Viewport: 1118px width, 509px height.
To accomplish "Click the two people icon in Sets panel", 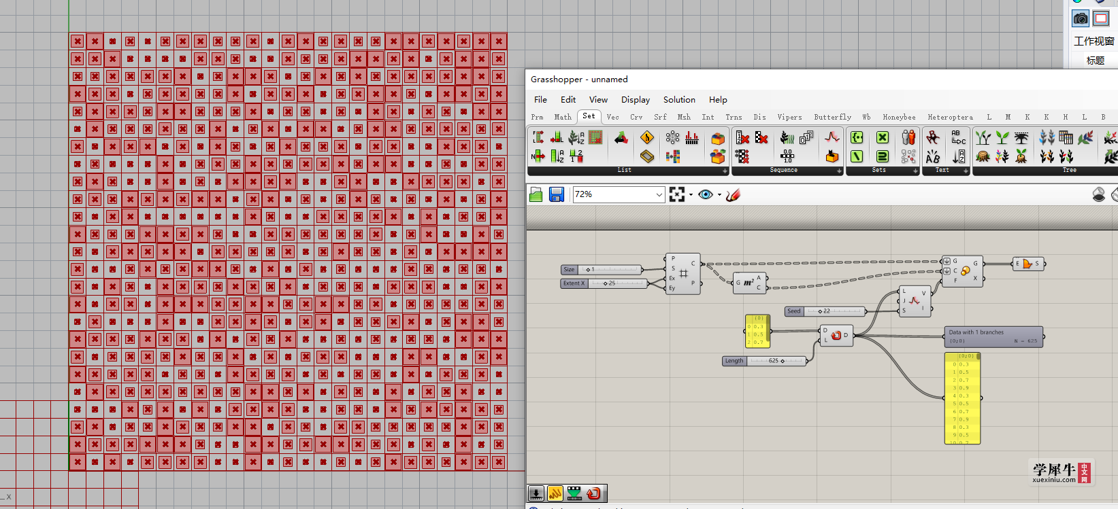I will tap(908, 138).
